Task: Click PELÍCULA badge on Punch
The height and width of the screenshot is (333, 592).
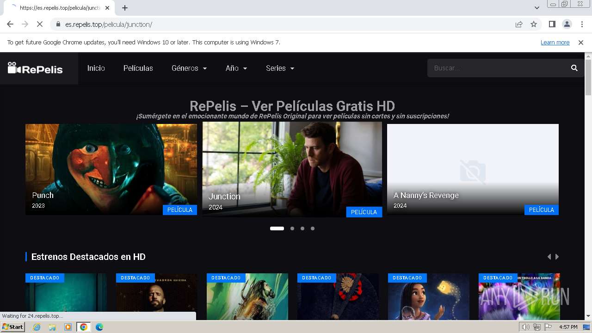Action: tap(180, 210)
